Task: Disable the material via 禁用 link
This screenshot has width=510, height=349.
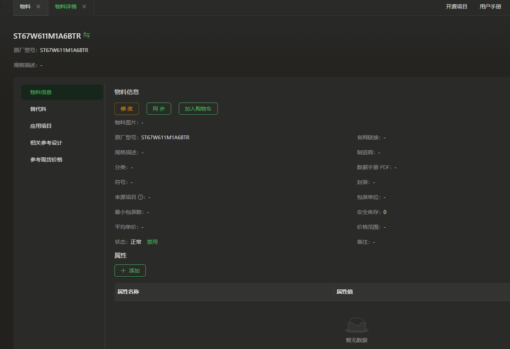Action: pos(152,242)
